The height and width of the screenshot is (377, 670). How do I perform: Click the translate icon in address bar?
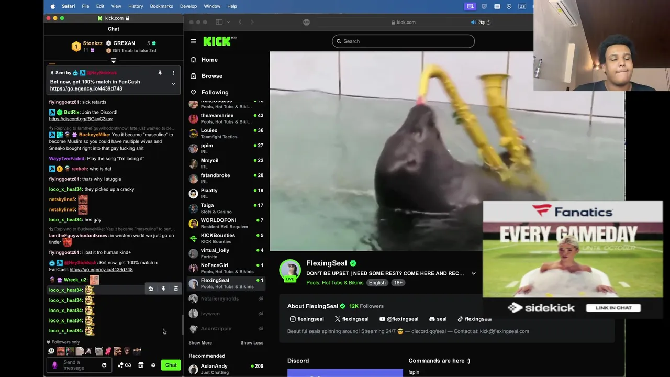(x=481, y=22)
